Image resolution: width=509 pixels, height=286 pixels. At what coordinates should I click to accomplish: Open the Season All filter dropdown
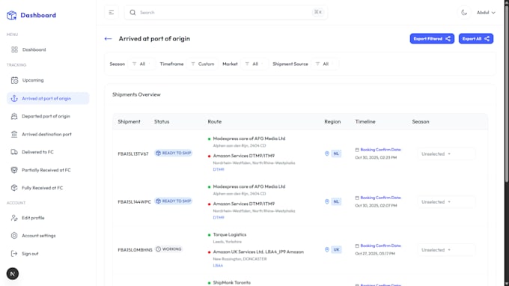click(x=142, y=64)
